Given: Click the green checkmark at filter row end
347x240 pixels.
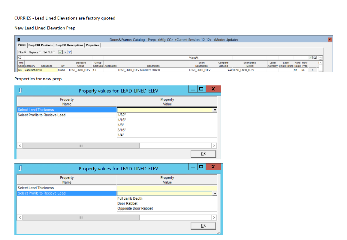Looking at the screenshot, I should click(311, 57).
